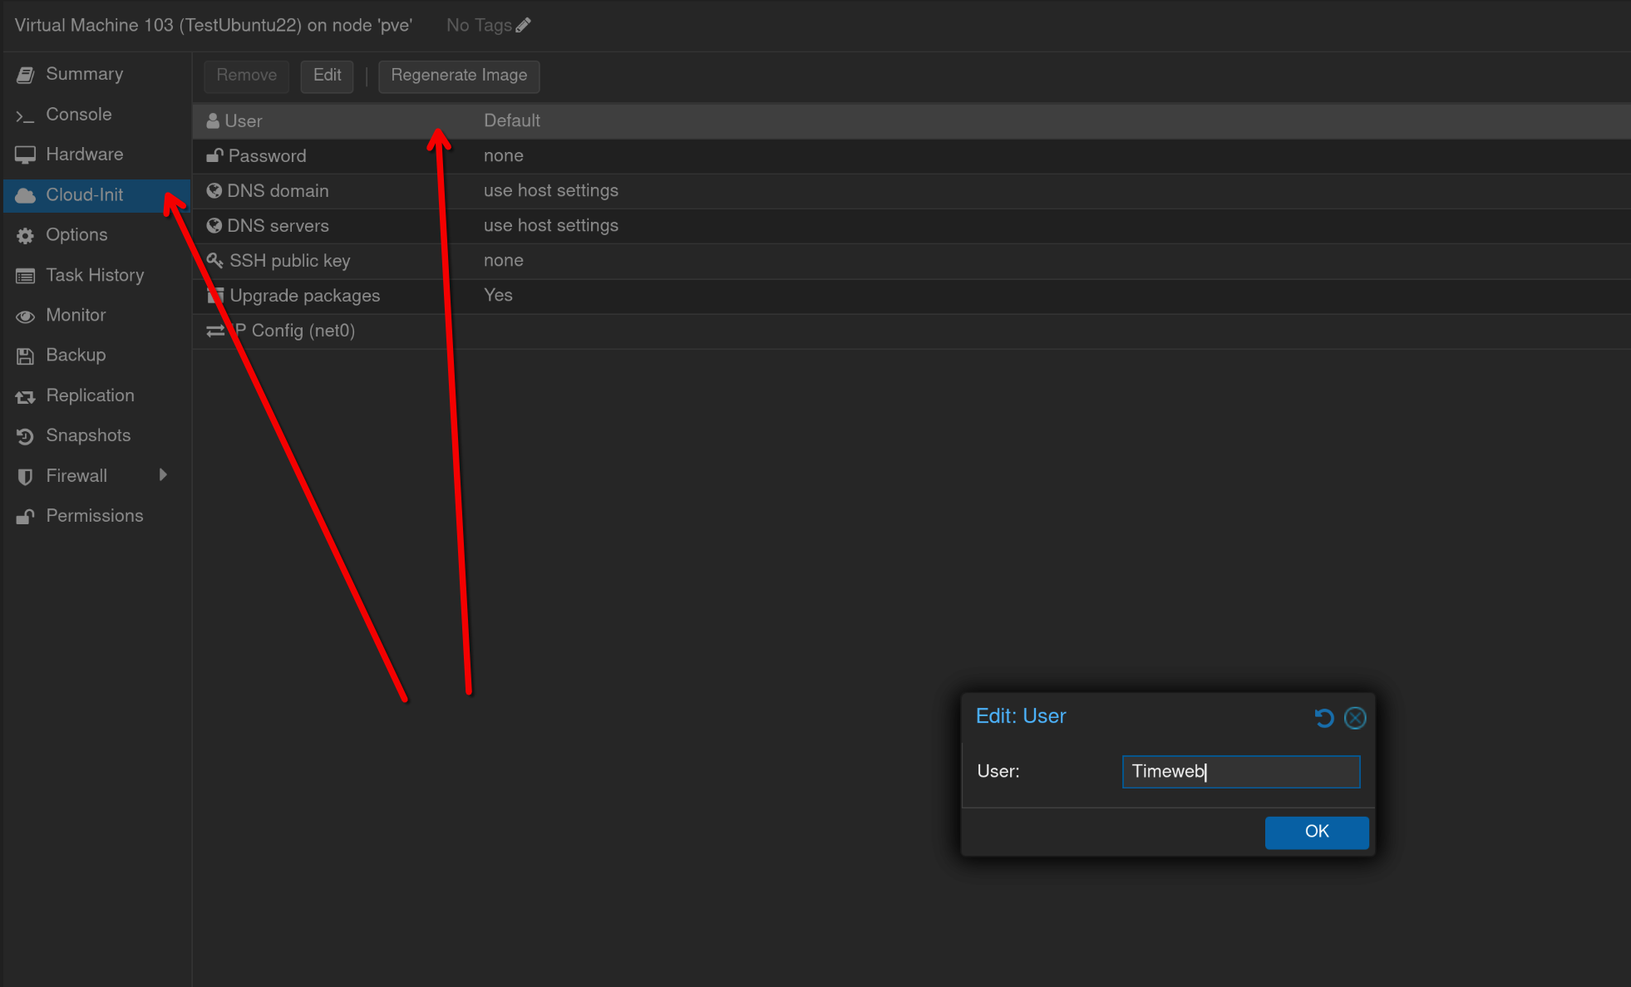Click the Snapshots history icon

coord(26,437)
